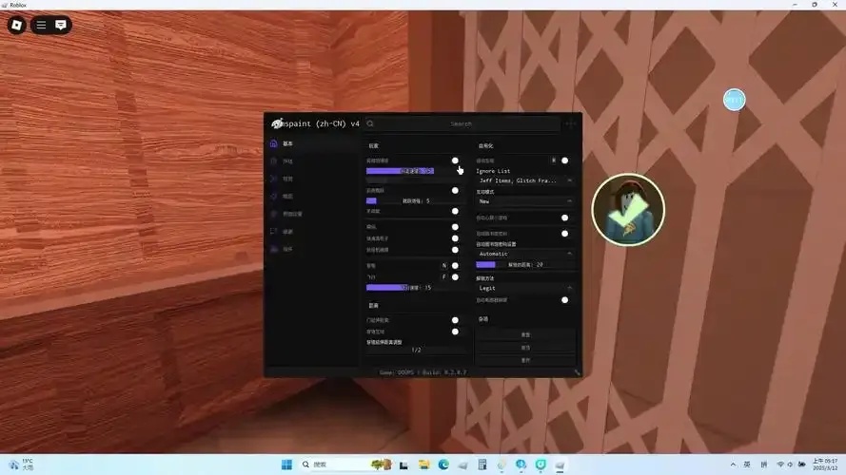Open the dropdown showing Legit
The width and height of the screenshot is (846, 475).
click(x=525, y=288)
